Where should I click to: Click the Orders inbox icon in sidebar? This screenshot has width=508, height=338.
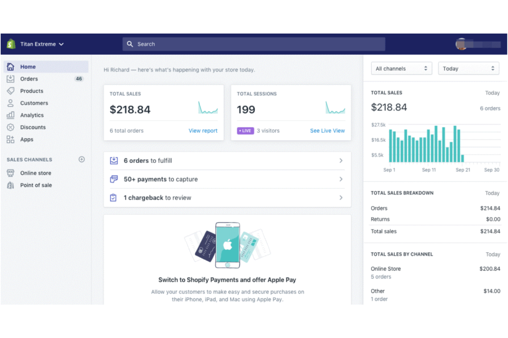[x=11, y=79]
